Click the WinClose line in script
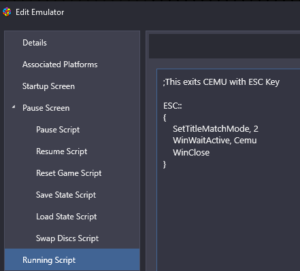The height and width of the screenshot is (271, 300). pos(191,152)
